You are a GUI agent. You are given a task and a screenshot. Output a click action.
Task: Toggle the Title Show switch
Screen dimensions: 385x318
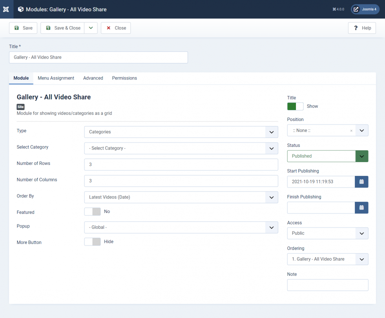click(296, 107)
